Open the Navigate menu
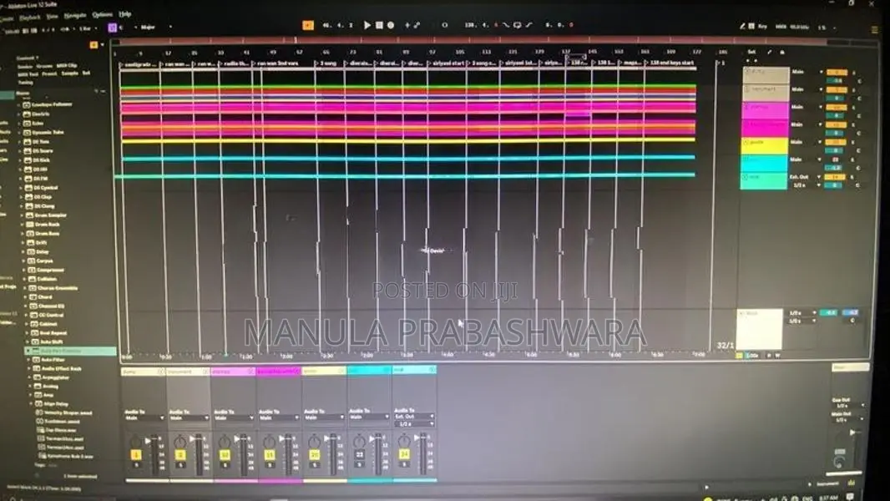Image resolution: width=890 pixels, height=501 pixels. (75, 15)
